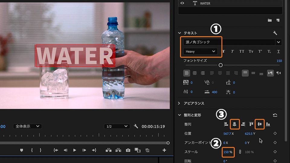This screenshot has height=163, width=290.
Task: Justify text with last line centered
Action: point(220,73)
